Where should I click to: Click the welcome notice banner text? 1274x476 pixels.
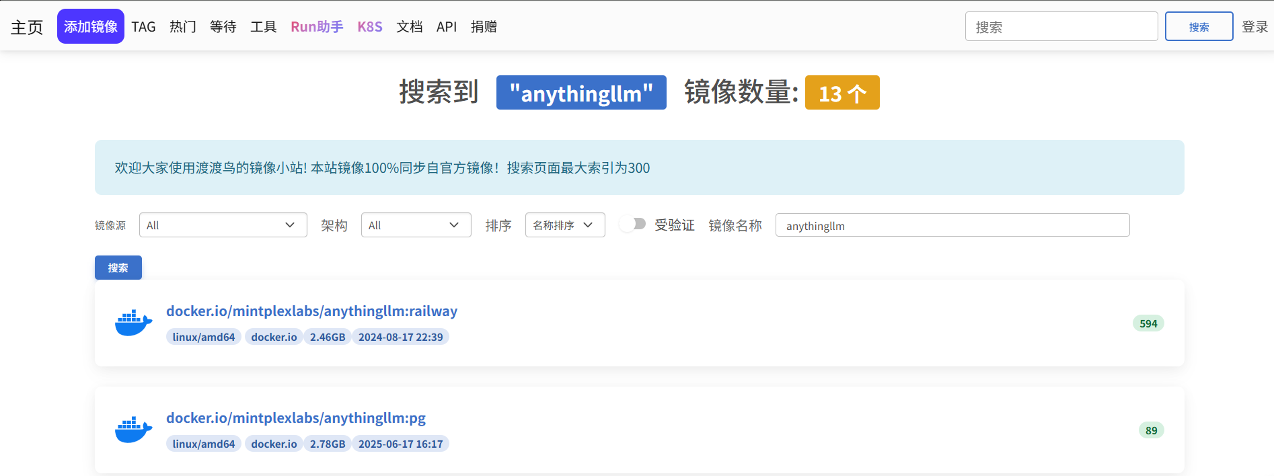point(382,168)
